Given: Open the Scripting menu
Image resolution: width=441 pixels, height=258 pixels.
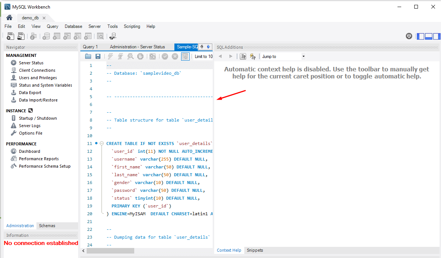Looking at the screenshot, I should click(132, 26).
